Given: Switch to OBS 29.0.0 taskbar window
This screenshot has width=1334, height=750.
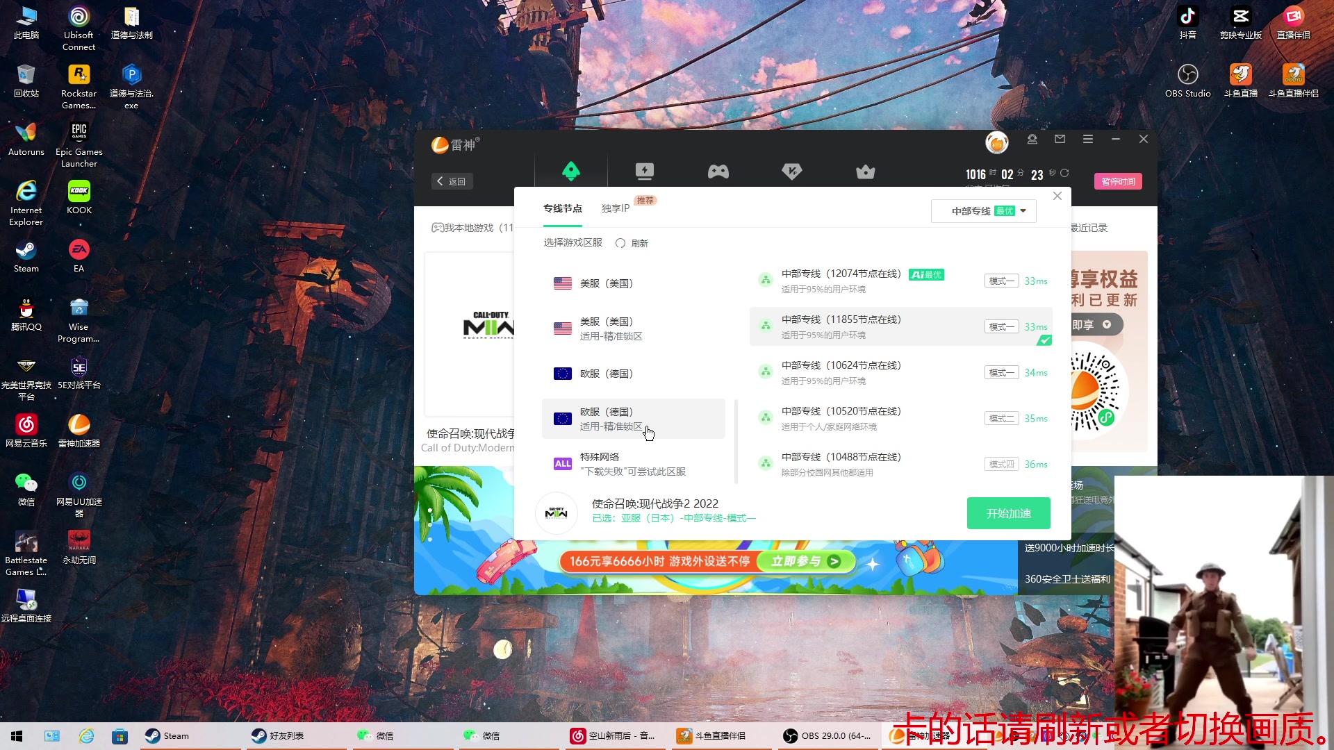Looking at the screenshot, I should [828, 736].
